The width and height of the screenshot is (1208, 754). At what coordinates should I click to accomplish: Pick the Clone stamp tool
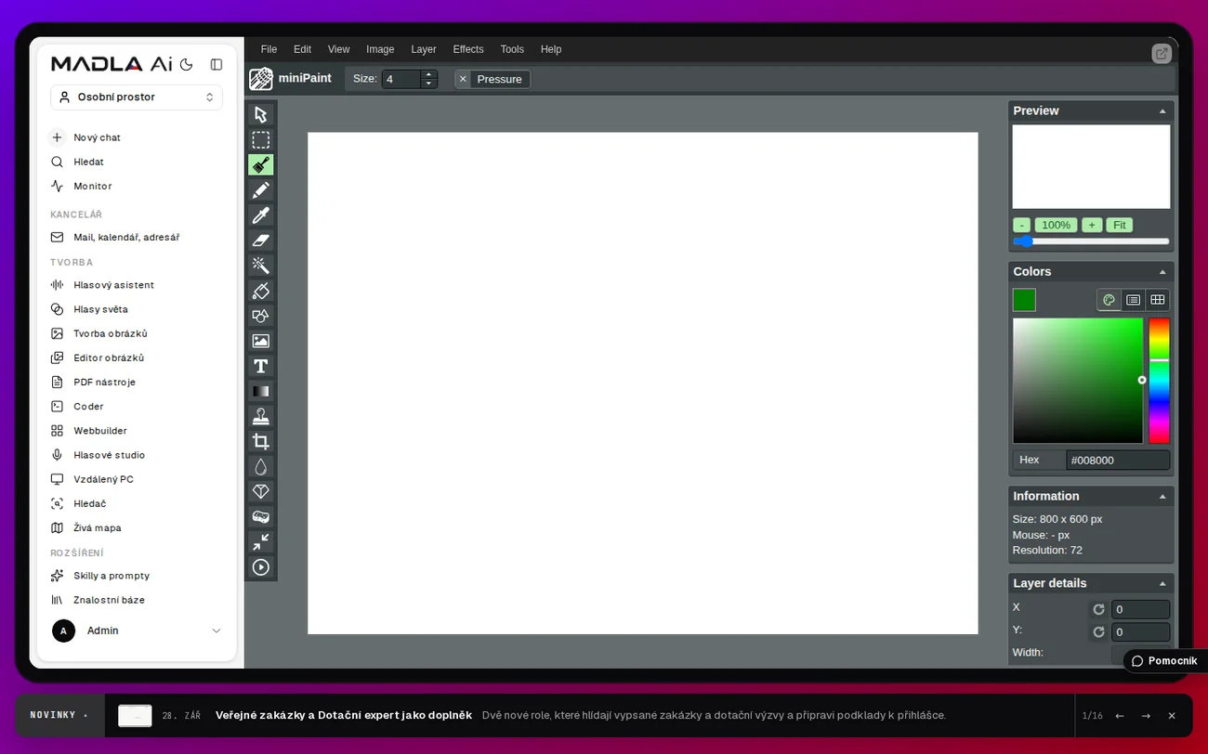261,416
